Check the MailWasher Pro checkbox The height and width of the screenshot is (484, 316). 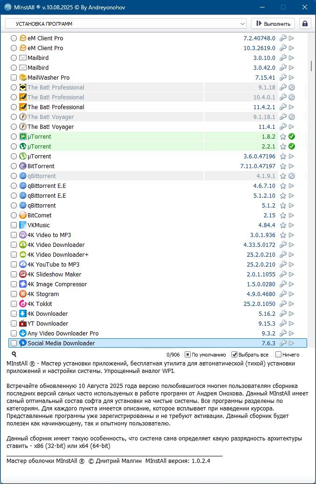(x=14, y=77)
